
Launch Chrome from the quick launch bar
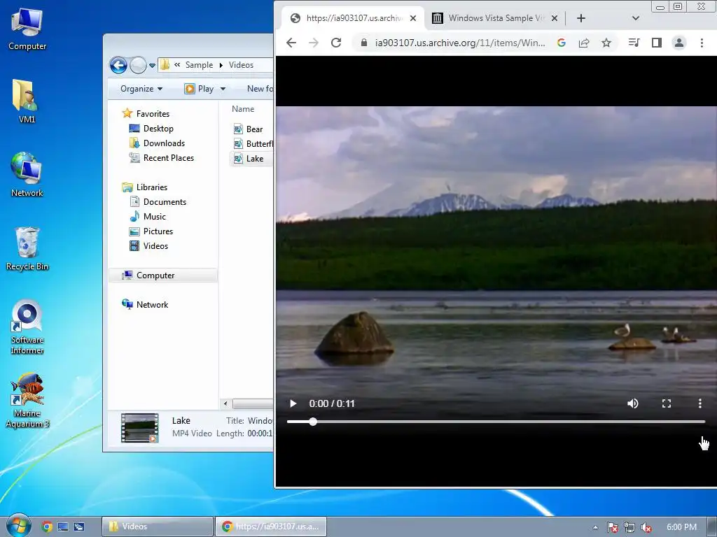click(47, 527)
